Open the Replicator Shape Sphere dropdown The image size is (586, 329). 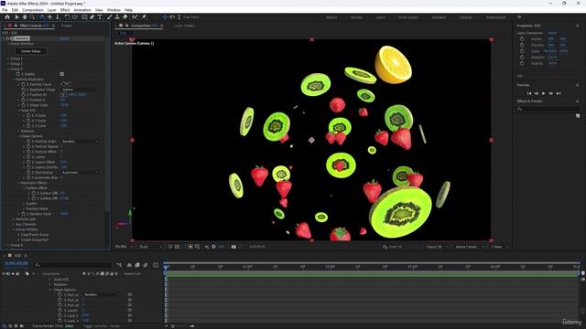tap(80, 90)
